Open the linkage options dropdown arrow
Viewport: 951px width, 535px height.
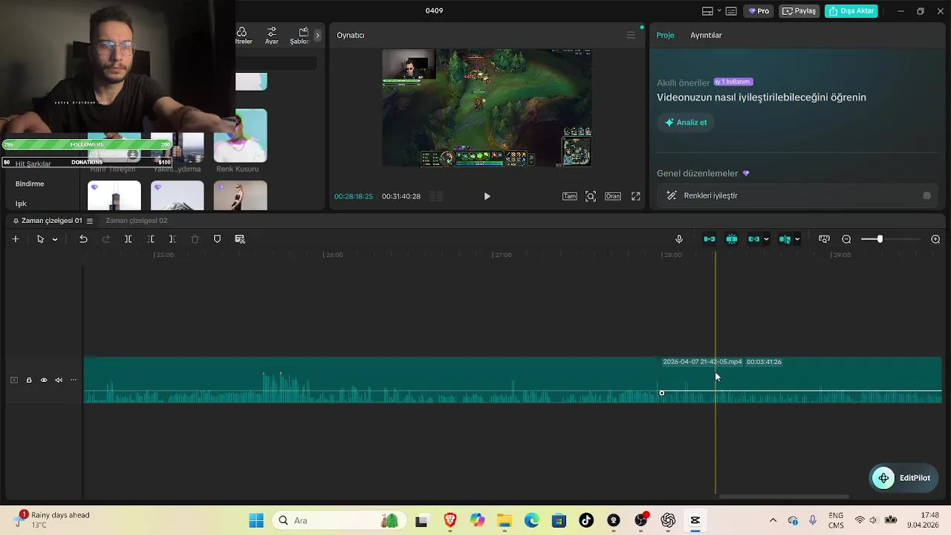[x=766, y=239]
